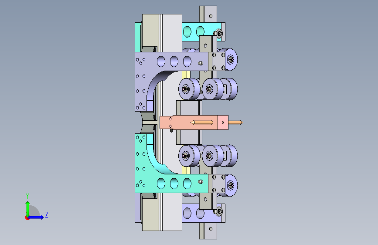Select the gray mounting block on upper bracket end
The height and width of the screenshot is (245, 378).
pyautogui.click(x=218, y=61)
